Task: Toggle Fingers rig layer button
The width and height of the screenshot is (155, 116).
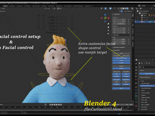Action: pyautogui.click(x=121, y=66)
